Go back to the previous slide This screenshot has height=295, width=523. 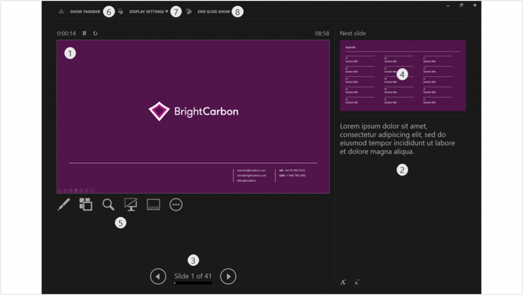click(x=158, y=276)
